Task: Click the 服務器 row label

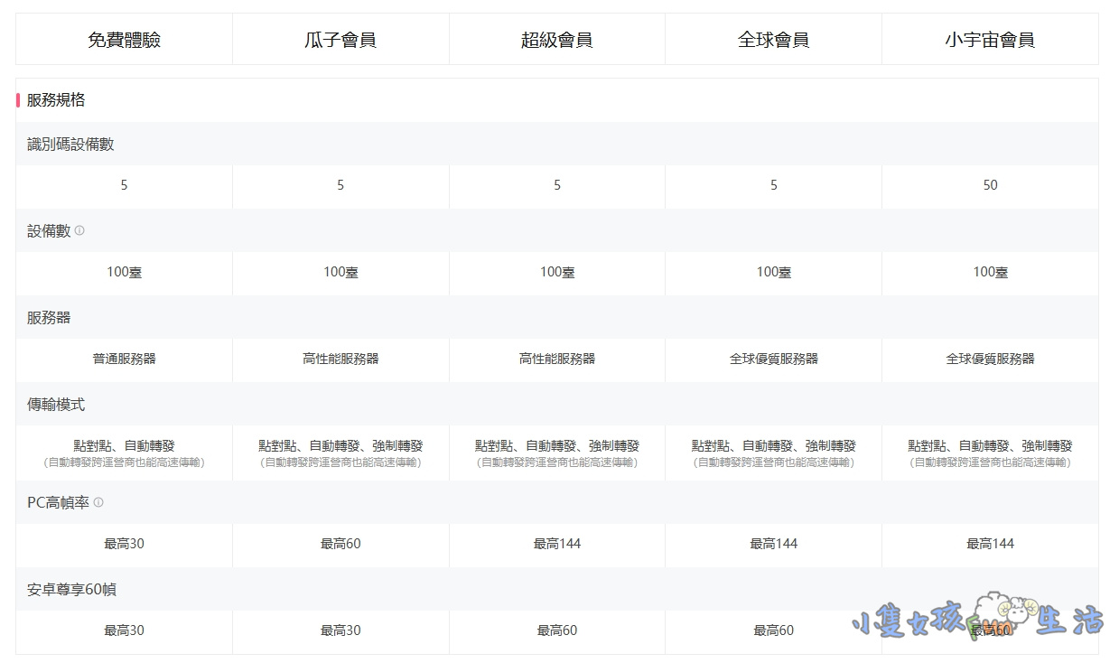Action: tap(49, 318)
